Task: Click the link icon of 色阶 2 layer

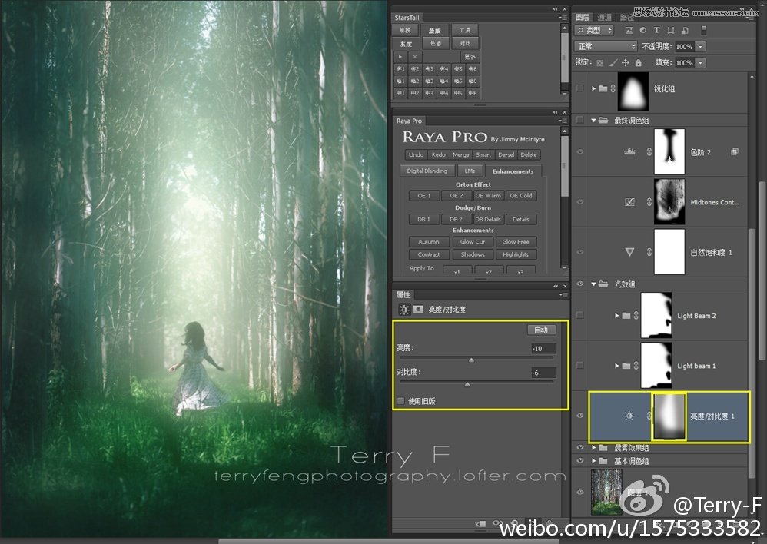Action: tap(649, 151)
